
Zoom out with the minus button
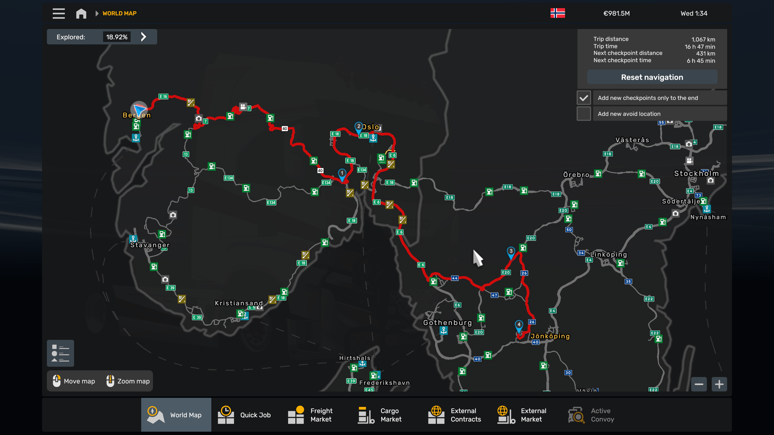click(x=699, y=384)
